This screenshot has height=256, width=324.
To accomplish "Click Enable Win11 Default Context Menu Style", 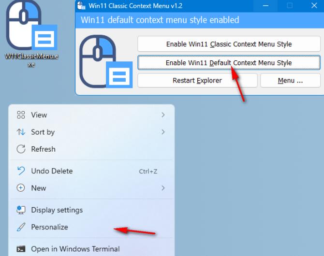I will [x=229, y=63].
